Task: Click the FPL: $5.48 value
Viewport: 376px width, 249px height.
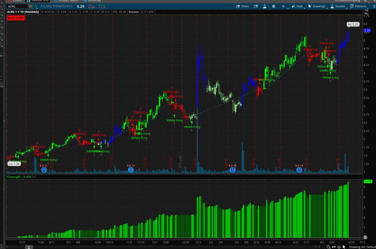Action: pyautogui.click(x=119, y=12)
